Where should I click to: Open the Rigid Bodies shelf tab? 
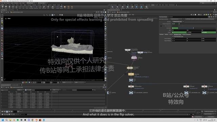coord(136,5)
